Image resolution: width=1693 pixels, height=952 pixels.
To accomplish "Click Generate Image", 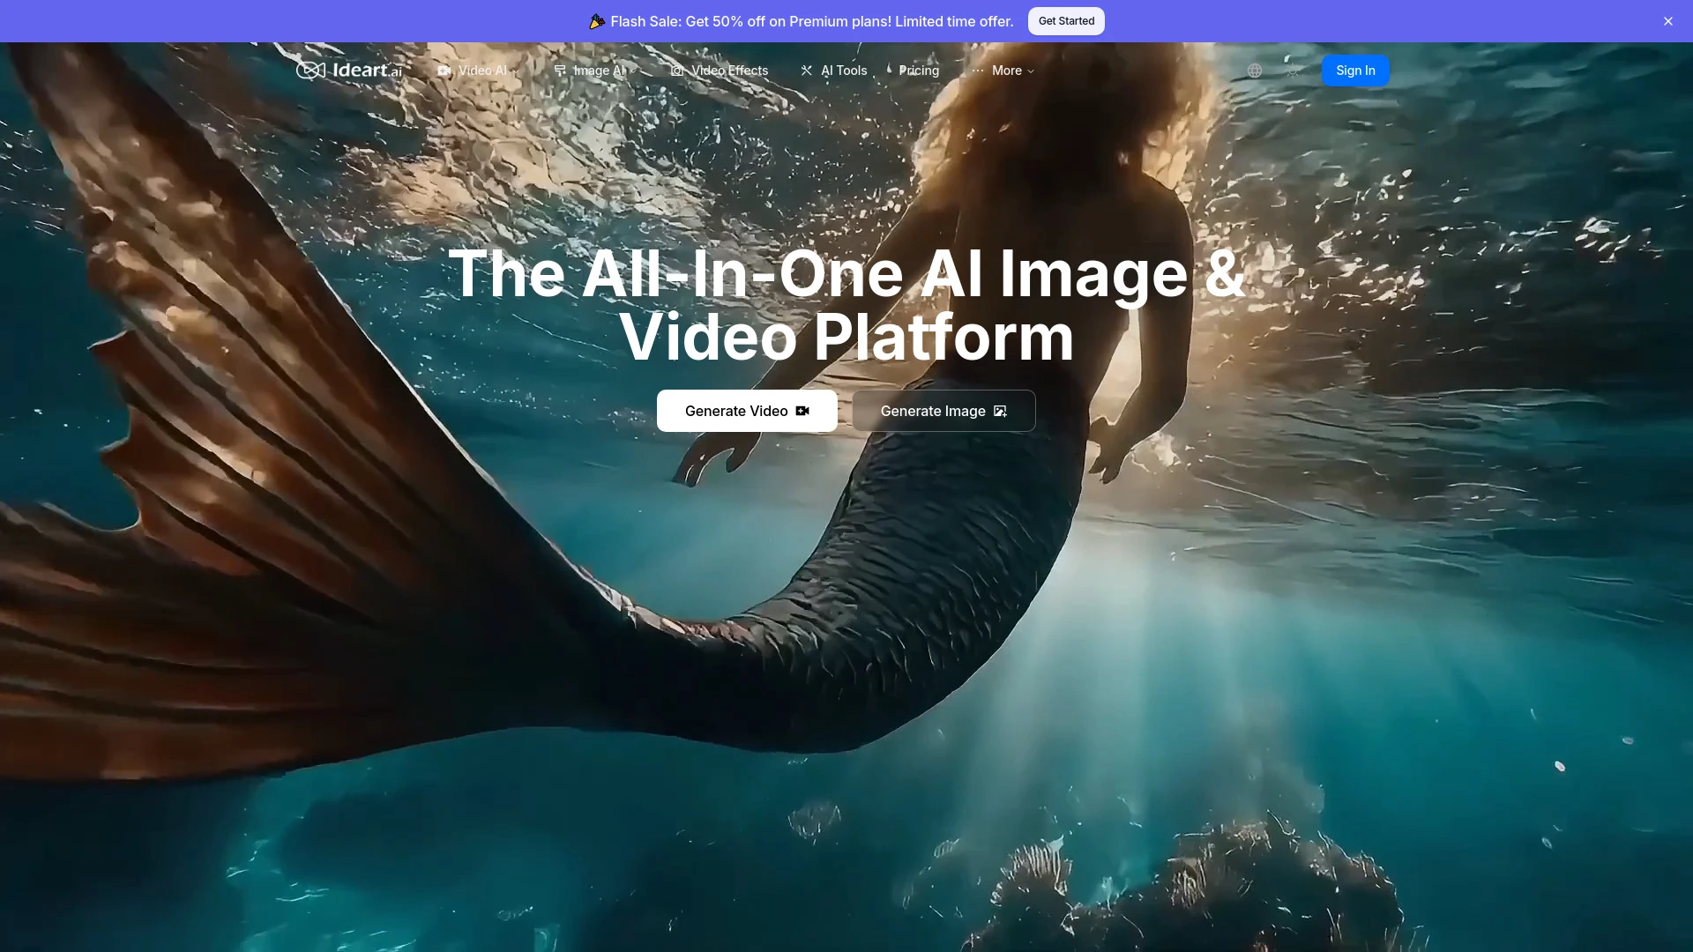I will pos(943,411).
